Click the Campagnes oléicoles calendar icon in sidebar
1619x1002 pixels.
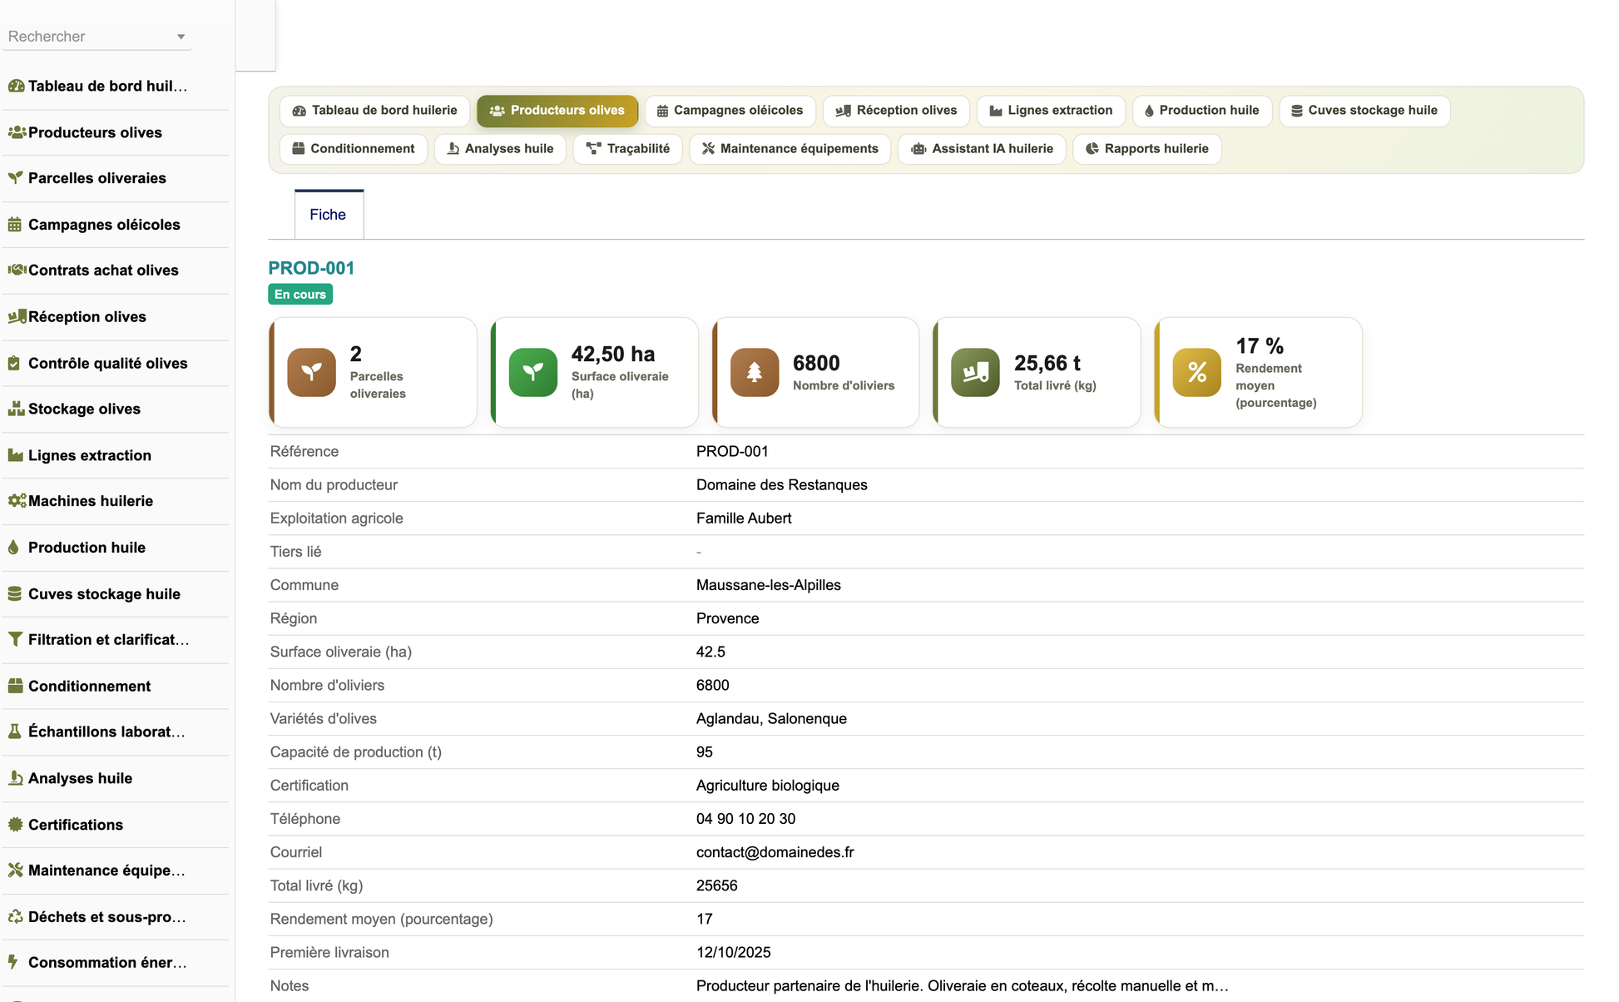(x=15, y=225)
